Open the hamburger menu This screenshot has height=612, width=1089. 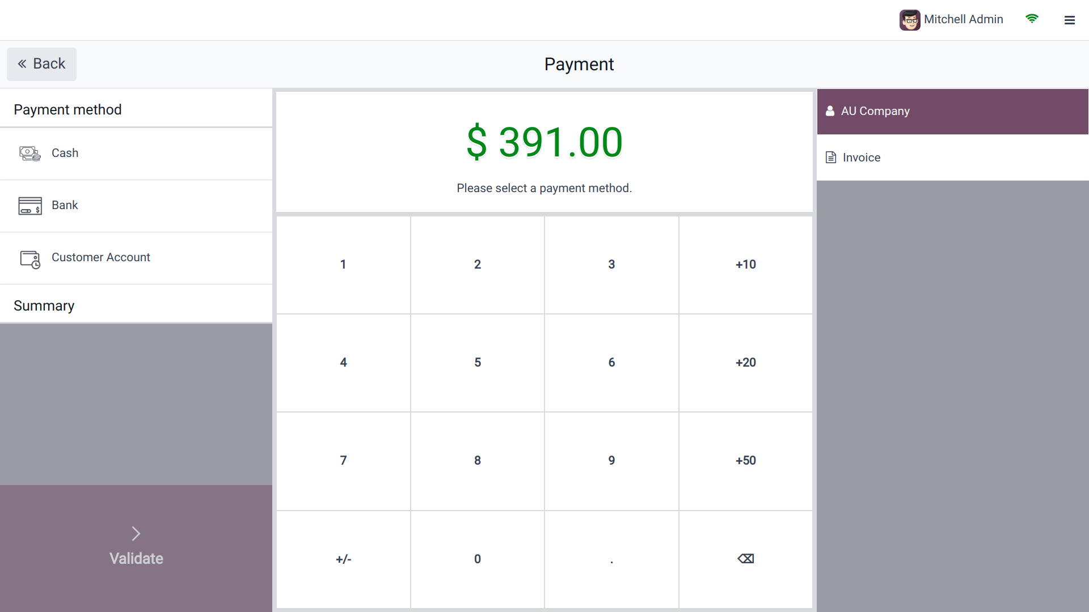click(1070, 20)
